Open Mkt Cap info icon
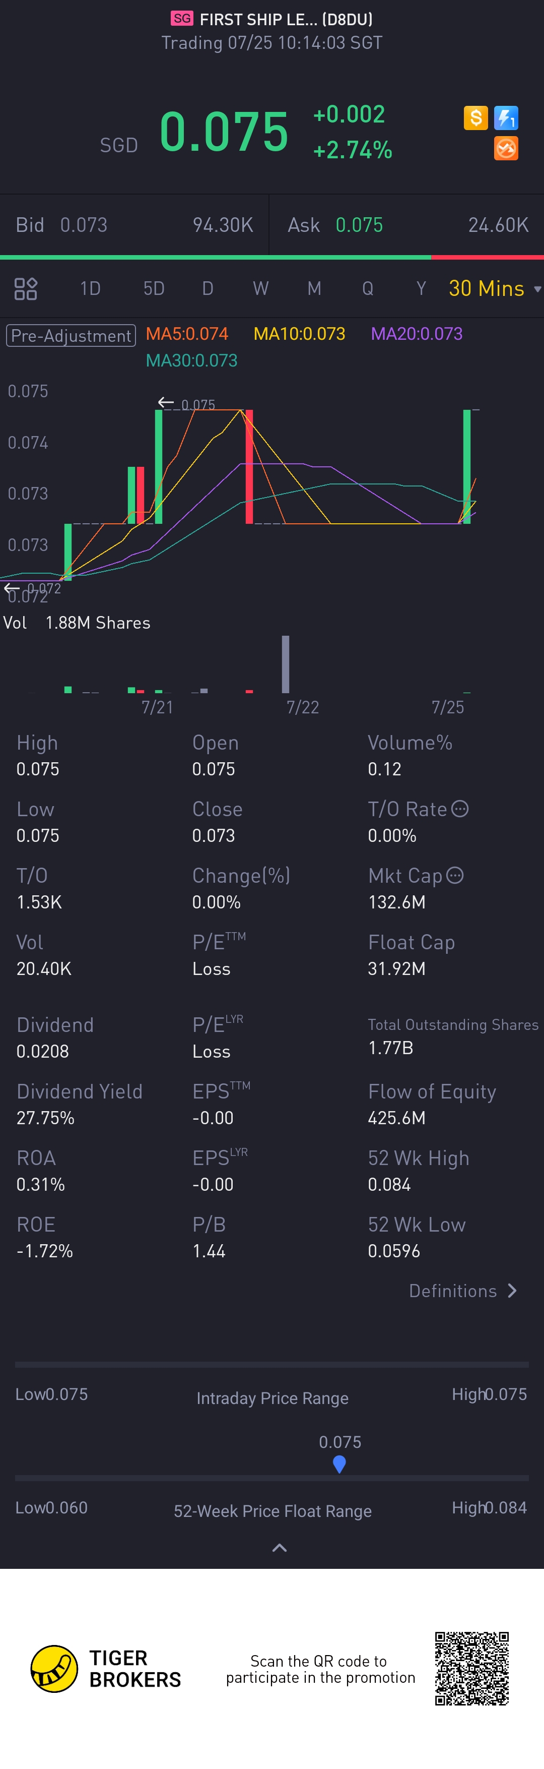This screenshot has width=544, height=1769. (455, 875)
